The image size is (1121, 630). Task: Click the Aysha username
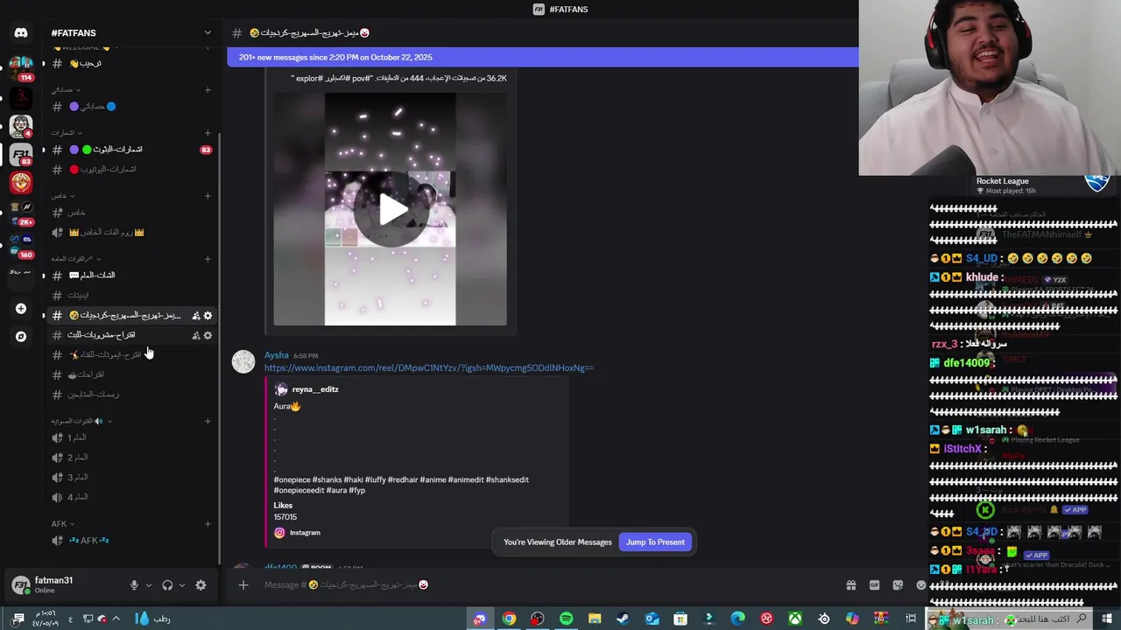pyautogui.click(x=277, y=355)
